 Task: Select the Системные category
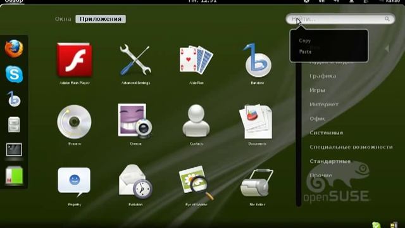[x=327, y=133]
